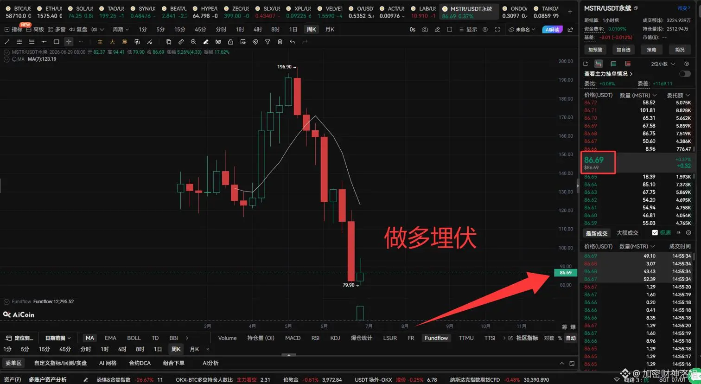
Task: Select the 主 (main force) chart tool
Action: click(x=100, y=42)
